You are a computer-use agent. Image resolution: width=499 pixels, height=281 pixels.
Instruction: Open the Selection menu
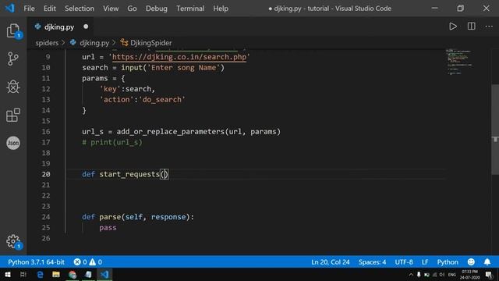click(80, 9)
